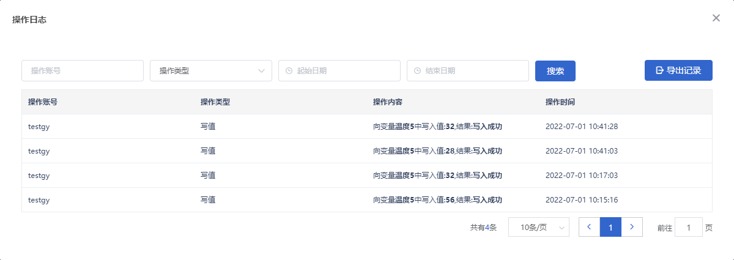Open the 操作类型 select box

tap(211, 70)
